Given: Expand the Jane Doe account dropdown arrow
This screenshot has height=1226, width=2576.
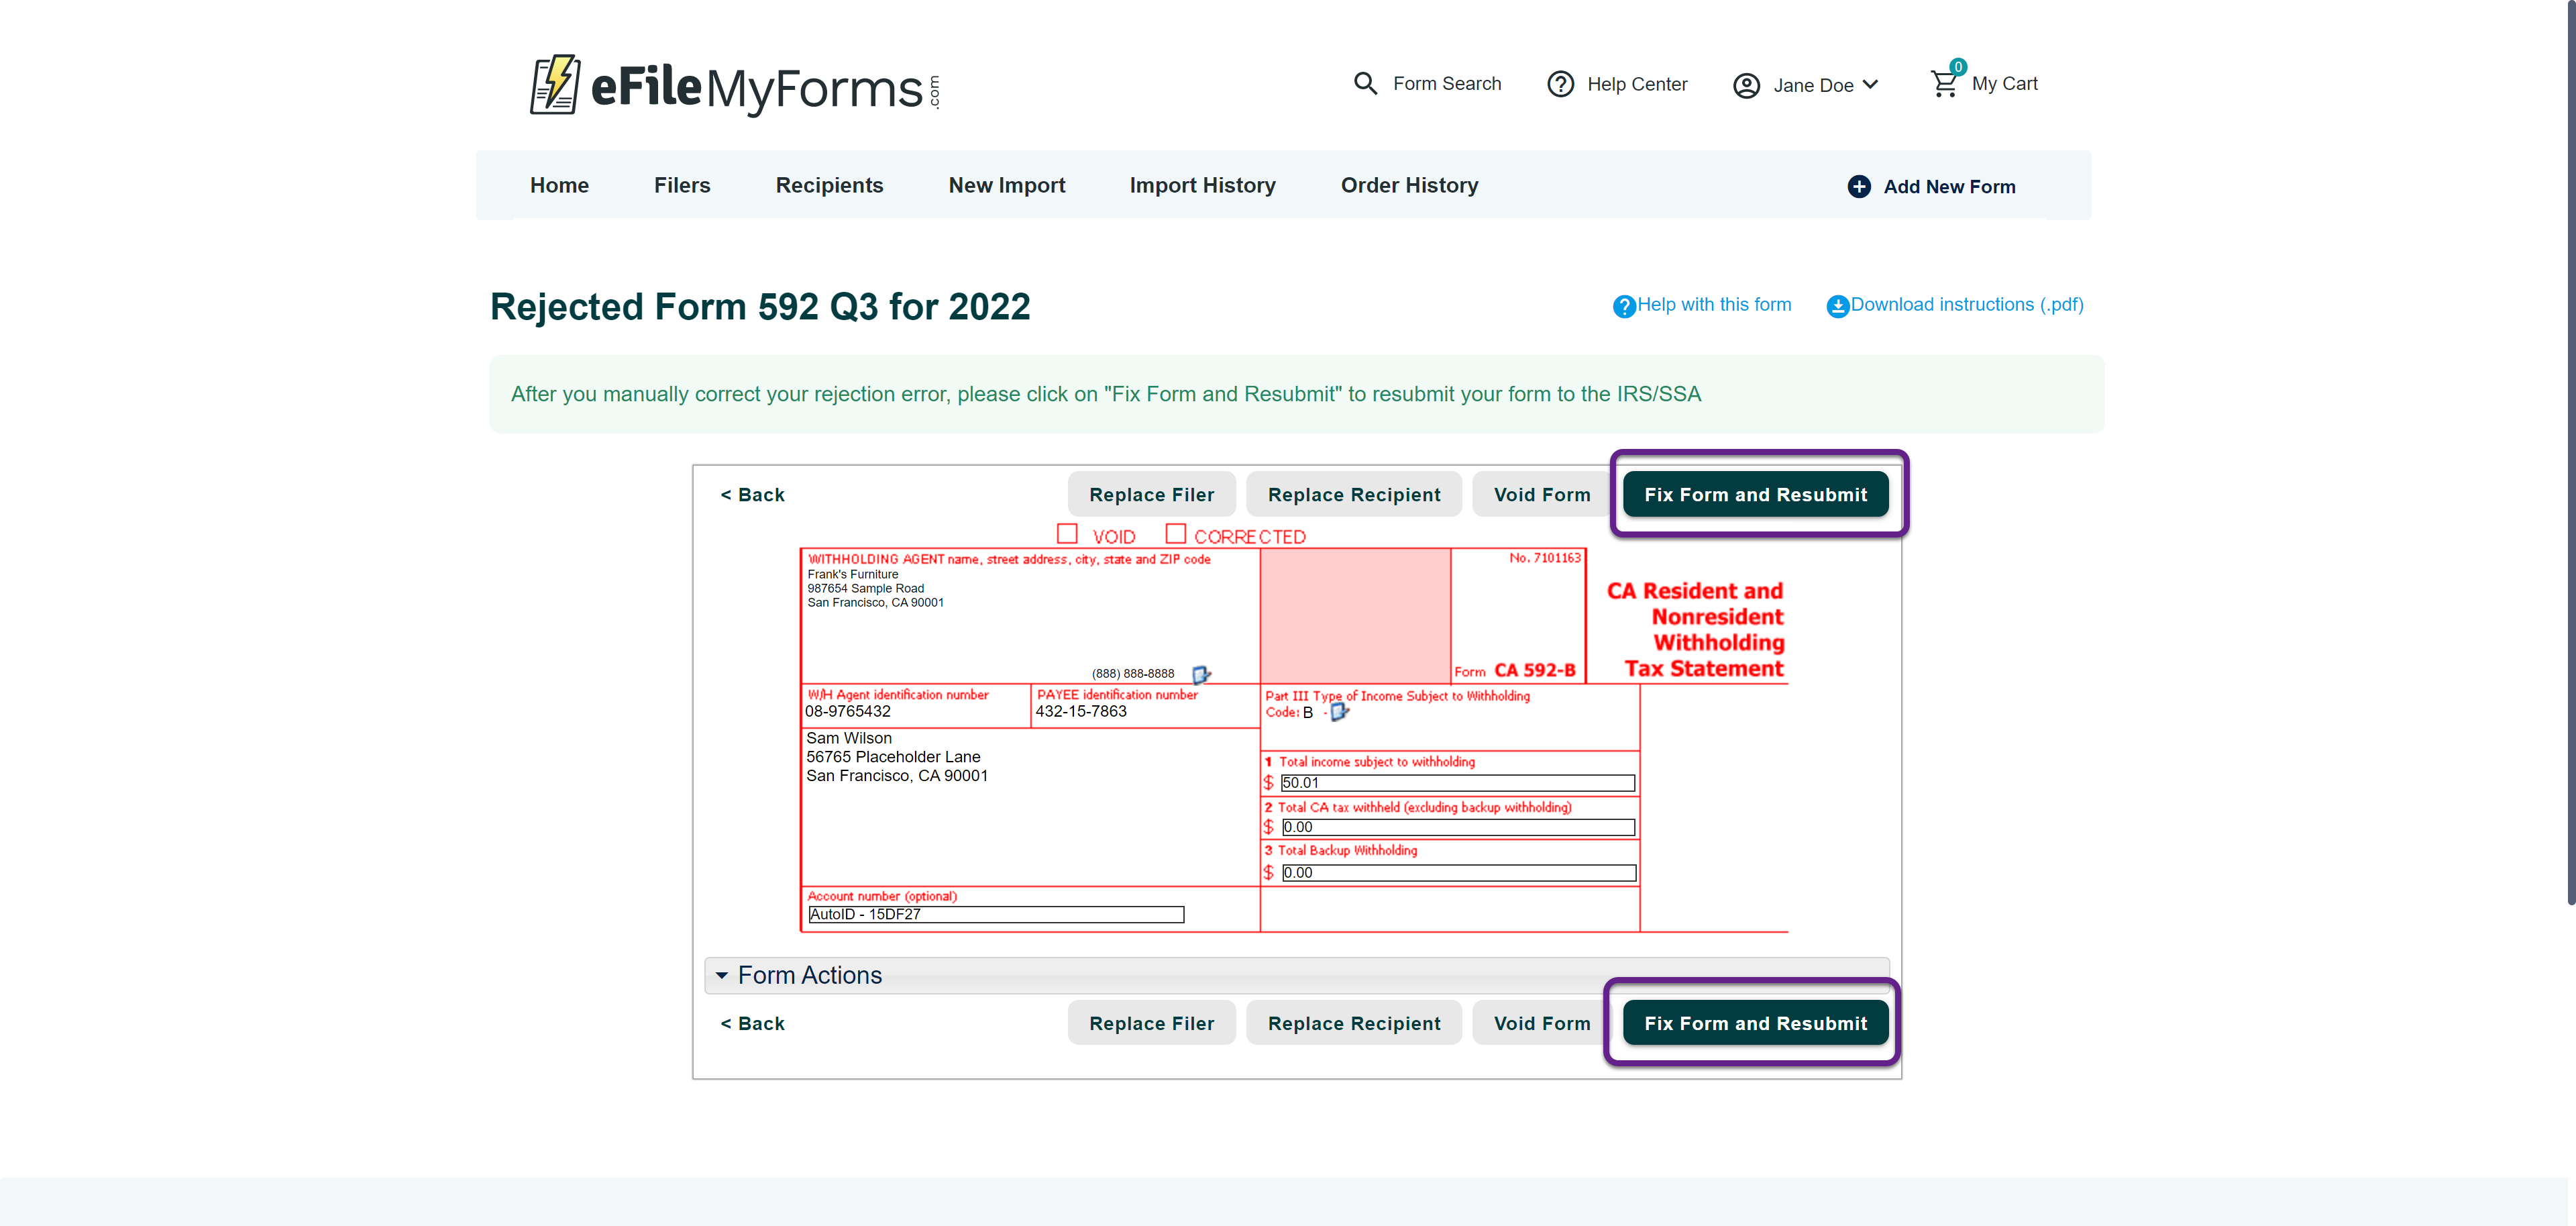Looking at the screenshot, I should [1871, 84].
